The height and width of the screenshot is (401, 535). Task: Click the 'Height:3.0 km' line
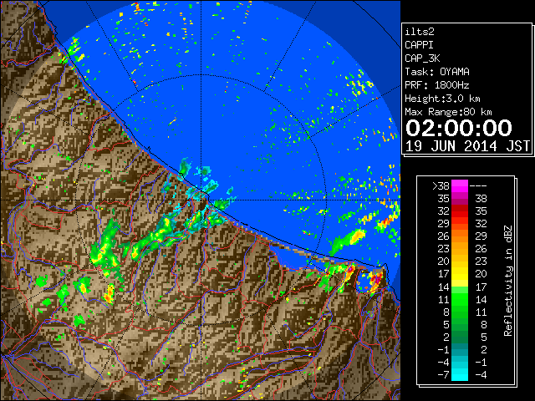pyautogui.click(x=442, y=99)
